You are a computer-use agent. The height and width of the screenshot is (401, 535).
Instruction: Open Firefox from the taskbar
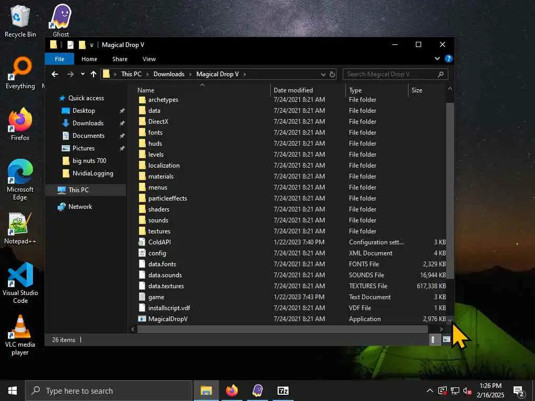click(x=231, y=391)
